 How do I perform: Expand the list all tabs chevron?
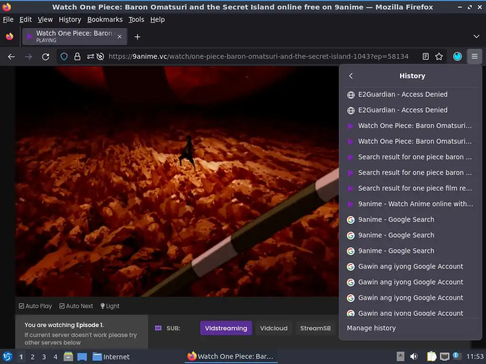pyautogui.click(x=477, y=36)
